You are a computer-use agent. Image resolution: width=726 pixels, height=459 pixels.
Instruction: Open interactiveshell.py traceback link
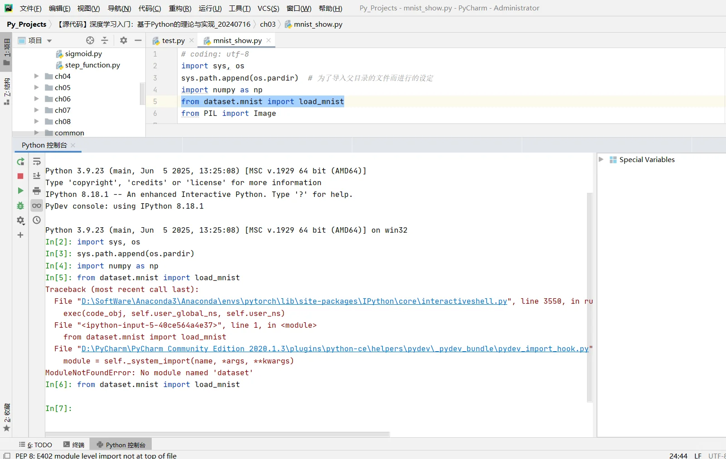click(x=294, y=301)
